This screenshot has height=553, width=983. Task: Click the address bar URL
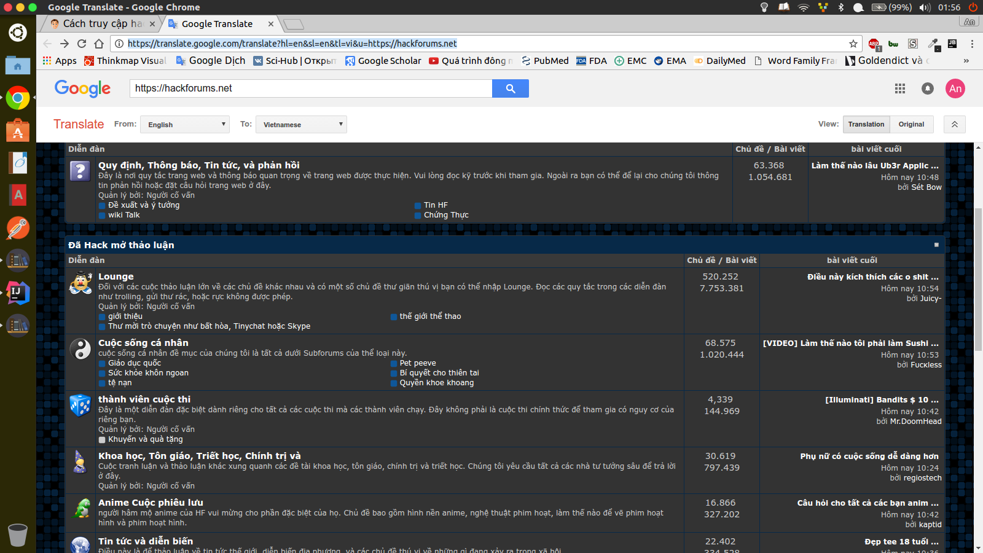click(292, 44)
